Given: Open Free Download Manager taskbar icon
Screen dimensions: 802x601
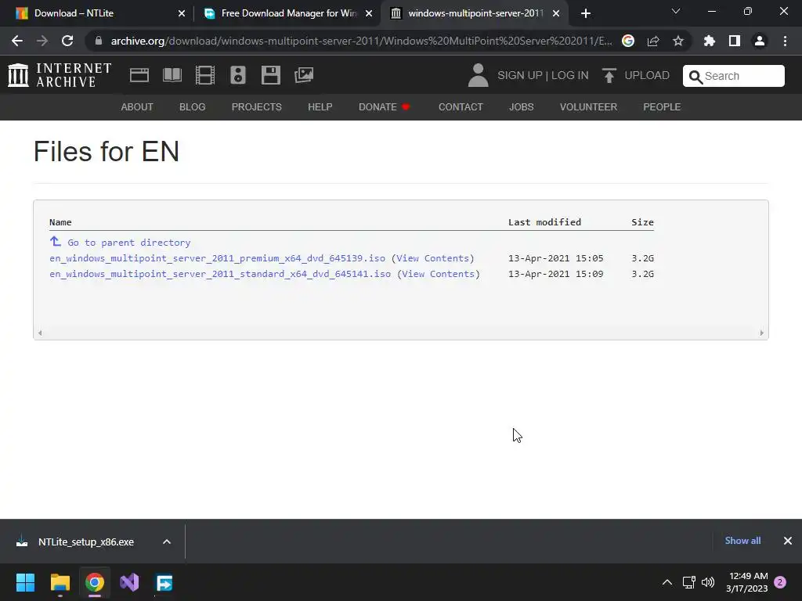Looking at the screenshot, I should pos(164,582).
